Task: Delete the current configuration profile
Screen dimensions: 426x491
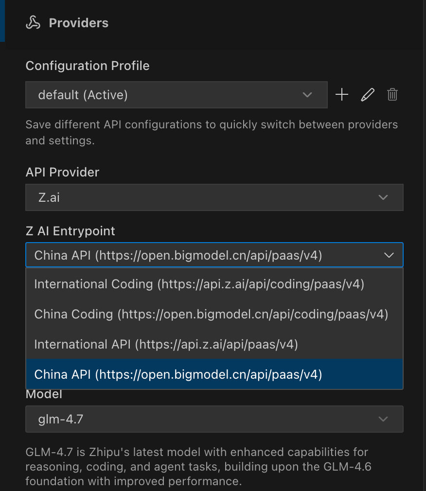Action: [392, 94]
